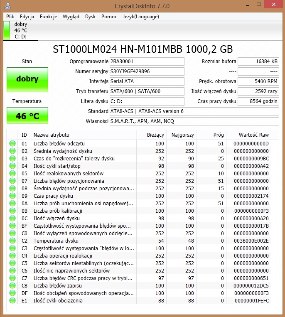285x317 pixels.
Task: Click the green status icon for attribute 0A
Action: tap(12, 204)
